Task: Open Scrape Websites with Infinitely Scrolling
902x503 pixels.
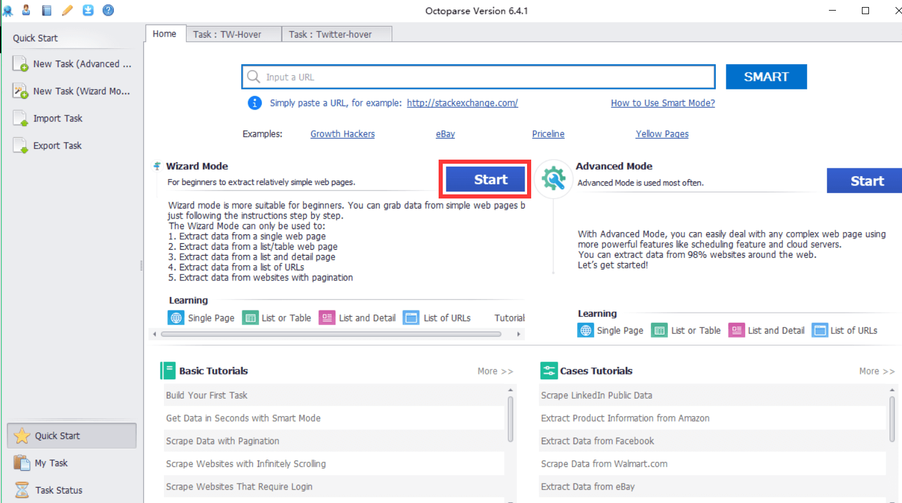Action: coord(334,464)
